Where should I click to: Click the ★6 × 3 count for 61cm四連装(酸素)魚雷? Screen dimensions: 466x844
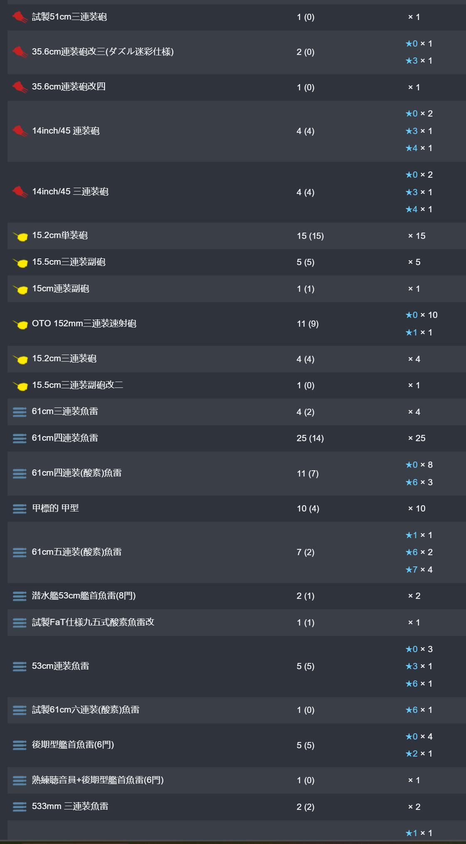pyautogui.click(x=419, y=482)
